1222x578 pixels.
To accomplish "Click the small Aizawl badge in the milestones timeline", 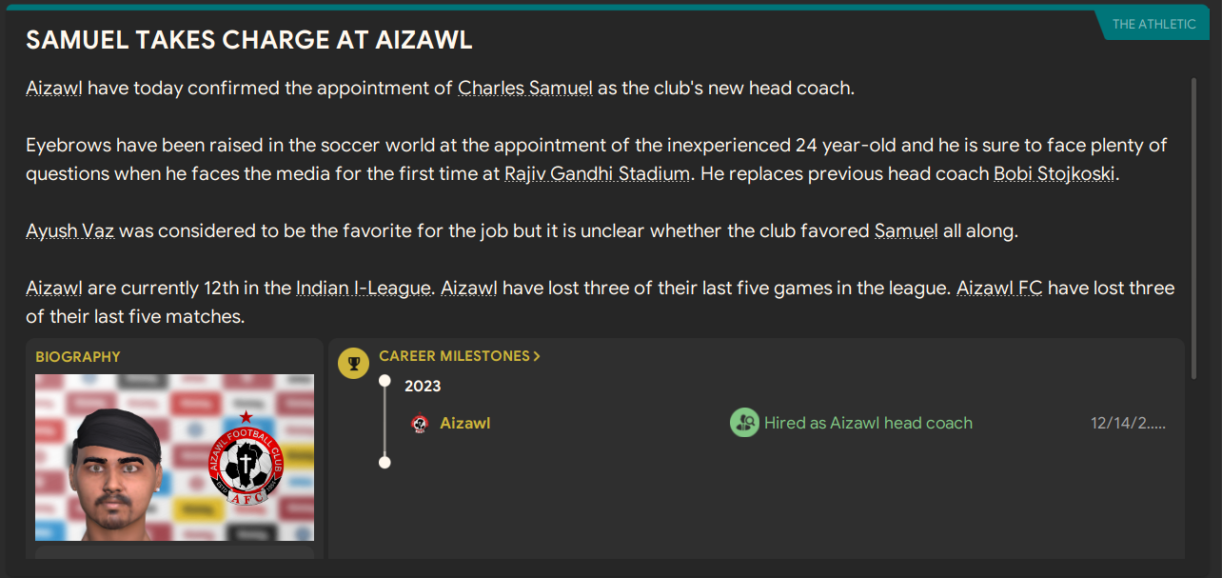I will point(419,423).
